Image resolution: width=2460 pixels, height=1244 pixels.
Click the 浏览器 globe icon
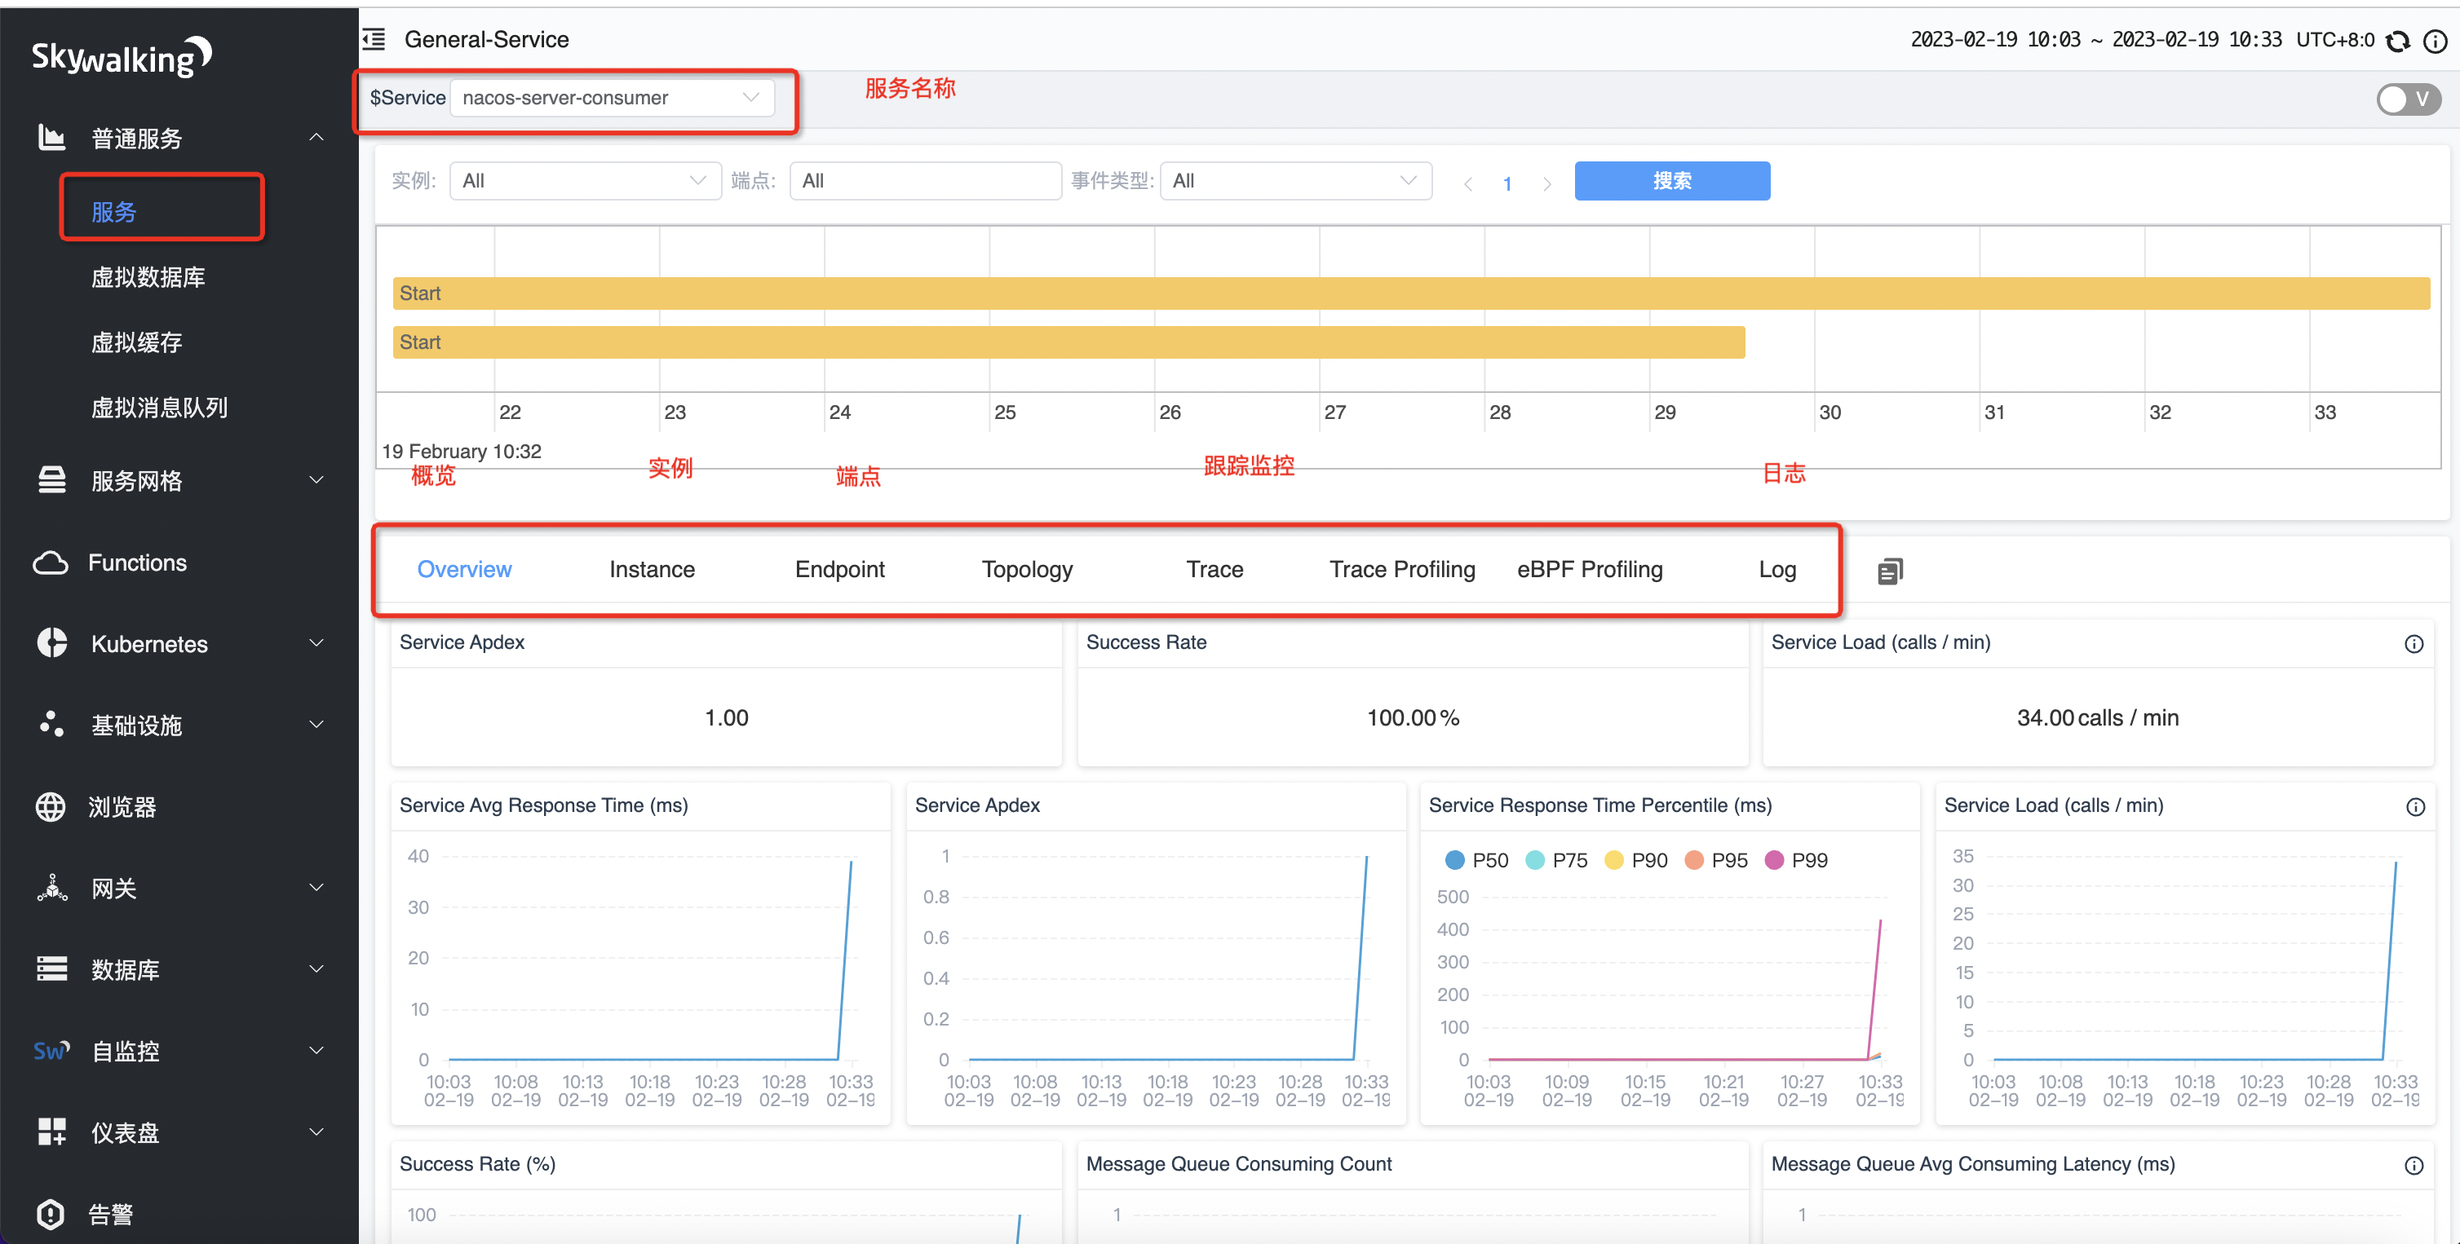(x=51, y=807)
